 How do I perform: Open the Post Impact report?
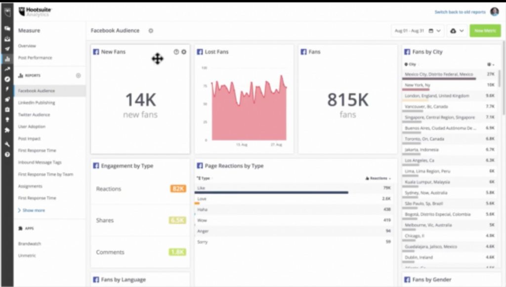click(29, 138)
